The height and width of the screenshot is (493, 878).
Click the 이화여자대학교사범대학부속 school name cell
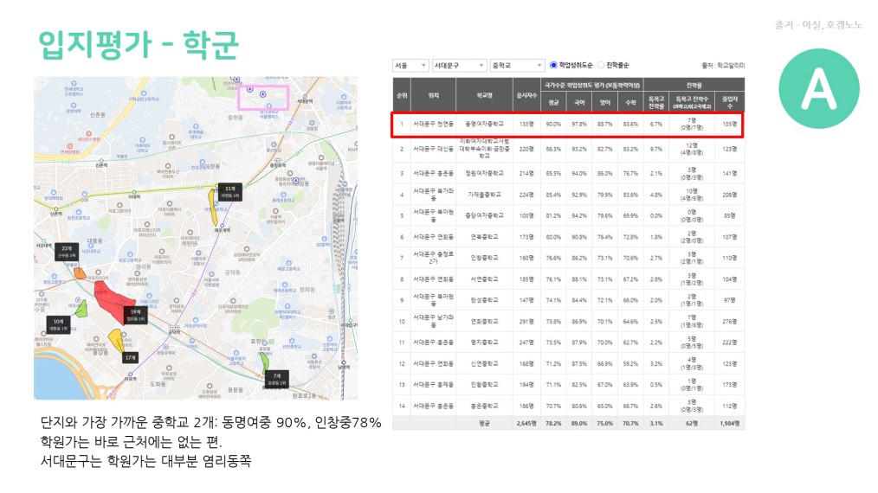(x=484, y=149)
